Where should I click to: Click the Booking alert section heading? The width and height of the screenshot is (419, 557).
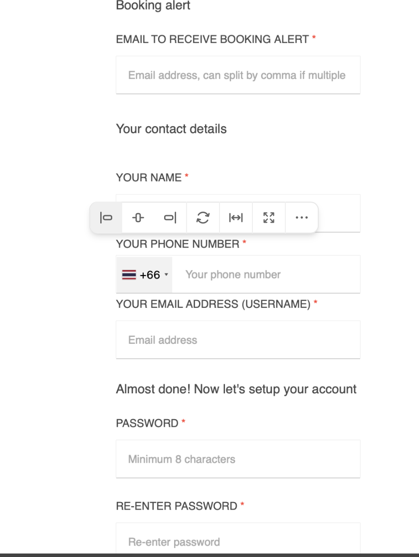click(x=153, y=6)
